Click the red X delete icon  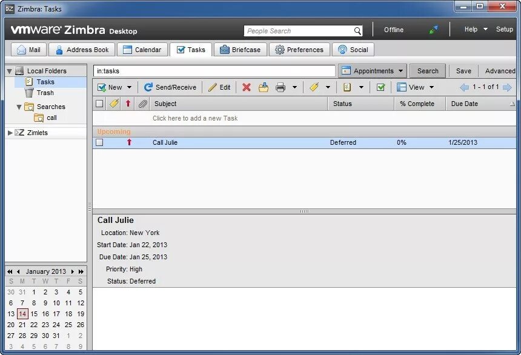point(246,87)
